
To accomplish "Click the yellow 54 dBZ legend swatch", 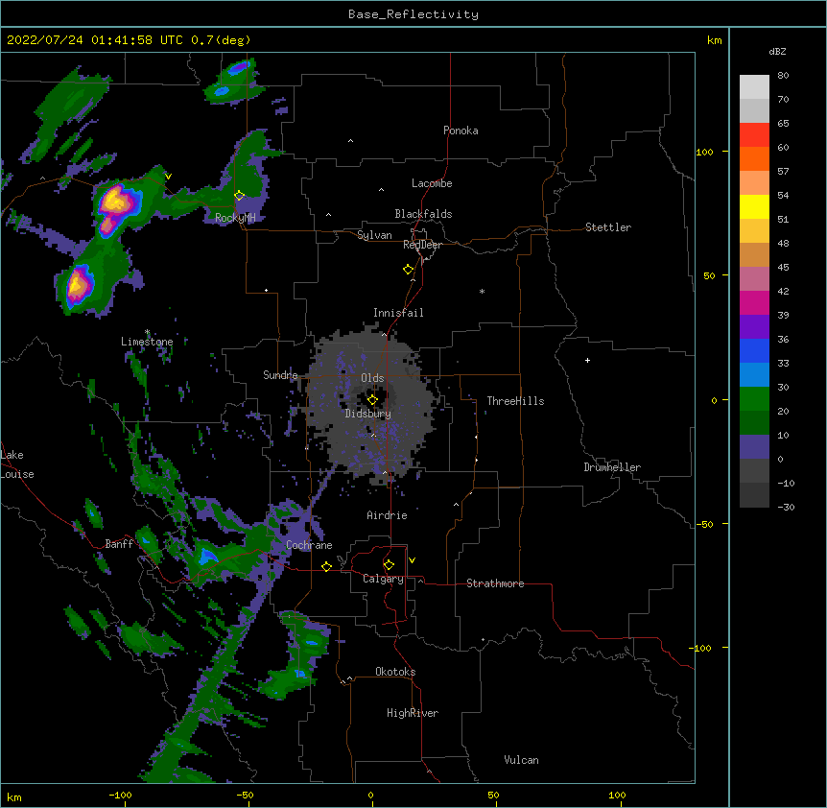I will (754, 206).
